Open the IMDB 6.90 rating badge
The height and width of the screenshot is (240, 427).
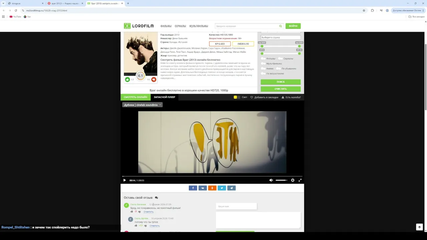pyautogui.click(x=243, y=44)
